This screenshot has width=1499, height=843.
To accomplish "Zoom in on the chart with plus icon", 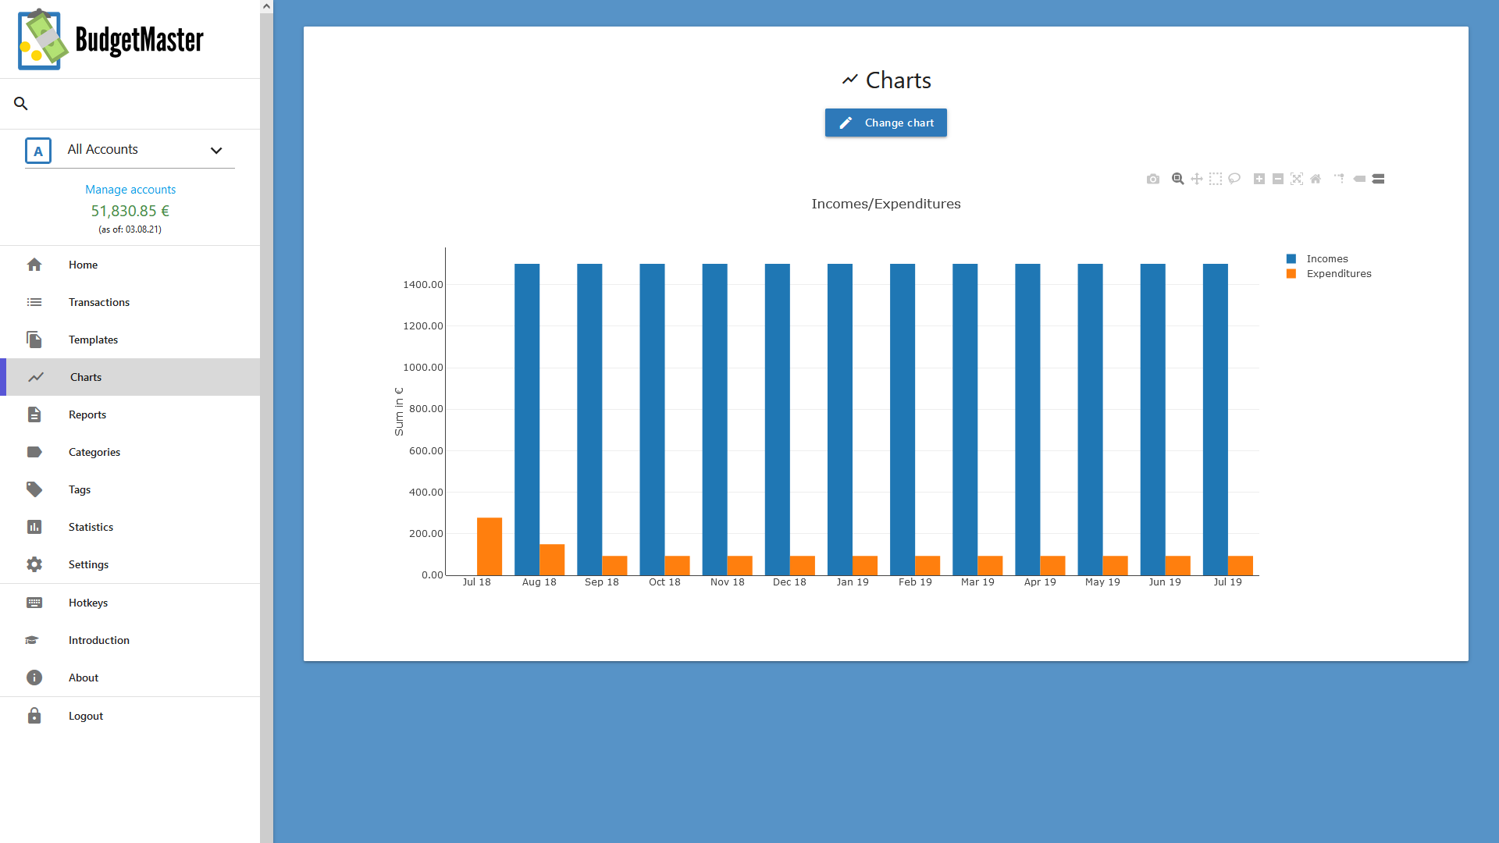I will [1259, 179].
